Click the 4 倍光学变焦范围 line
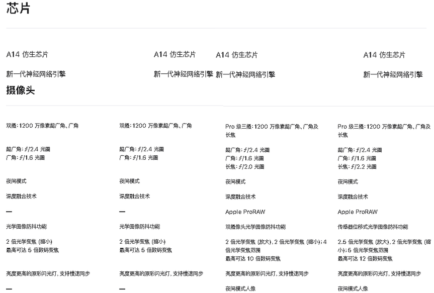Image resolution: width=434 pixels, height=293 pixels. pyautogui.click(x=276, y=246)
